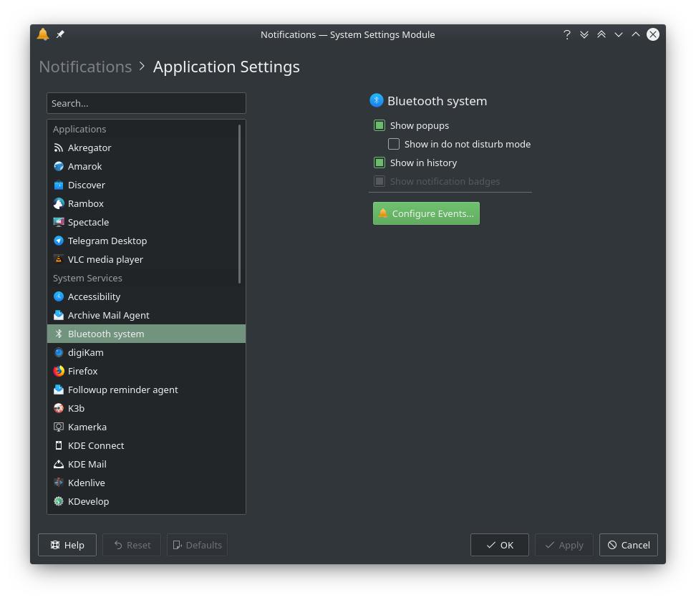
Task: Select Kdenlive entry
Action: 147,483
